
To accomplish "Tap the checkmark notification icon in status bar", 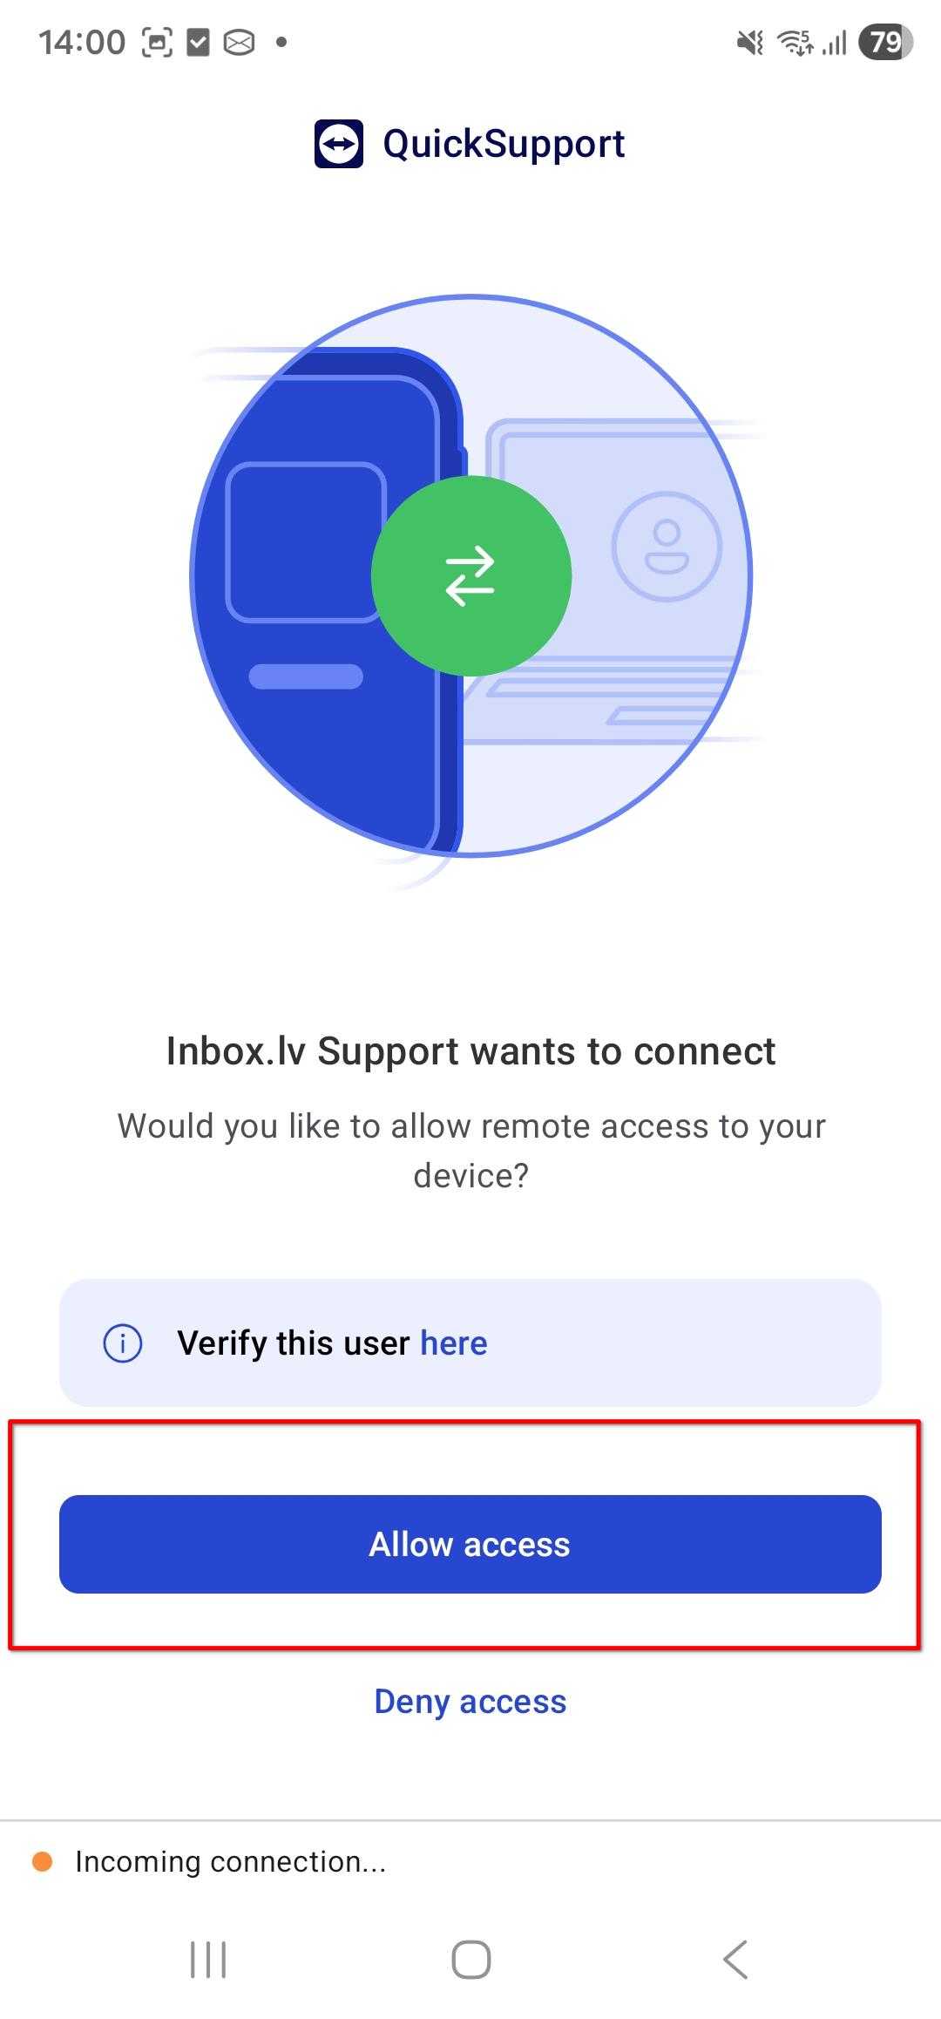I will click(x=199, y=42).
